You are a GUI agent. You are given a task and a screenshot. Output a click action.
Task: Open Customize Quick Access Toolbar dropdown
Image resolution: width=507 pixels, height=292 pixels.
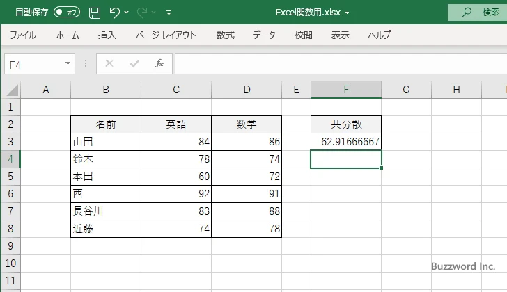(x=169, y=13)
